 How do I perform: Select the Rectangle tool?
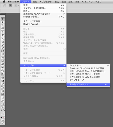pyautogui.click(x=3, y=42)
